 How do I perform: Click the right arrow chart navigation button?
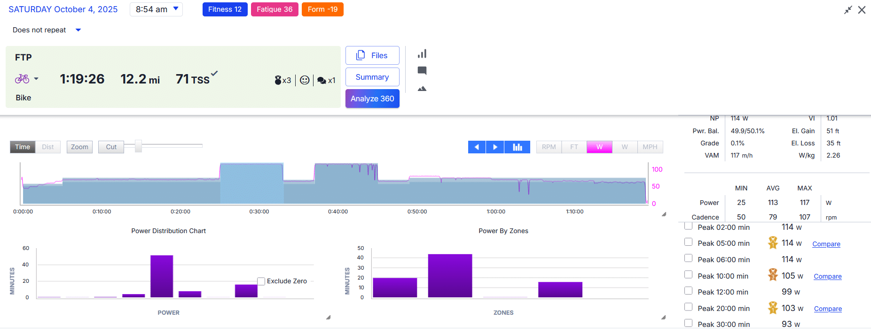click(x=495, y=147)
